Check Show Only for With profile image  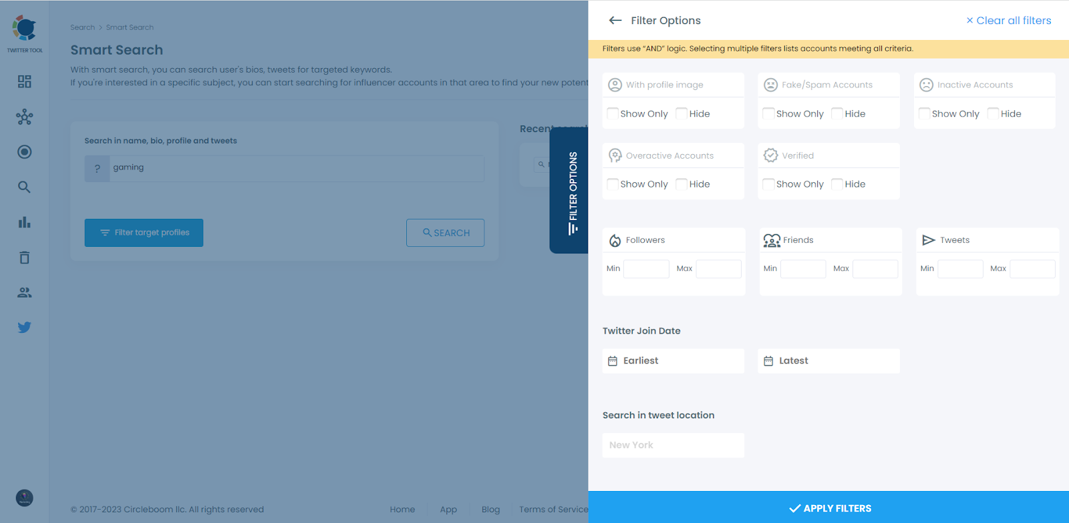coord(613,113)
